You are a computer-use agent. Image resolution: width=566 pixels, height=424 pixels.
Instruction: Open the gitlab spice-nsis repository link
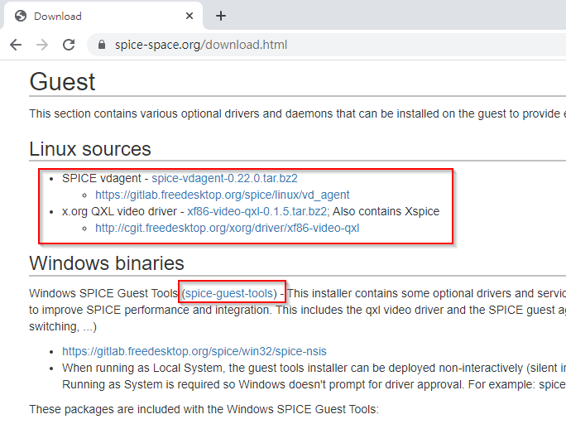(194, 351)
